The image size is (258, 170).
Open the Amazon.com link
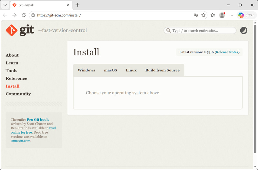21,141
